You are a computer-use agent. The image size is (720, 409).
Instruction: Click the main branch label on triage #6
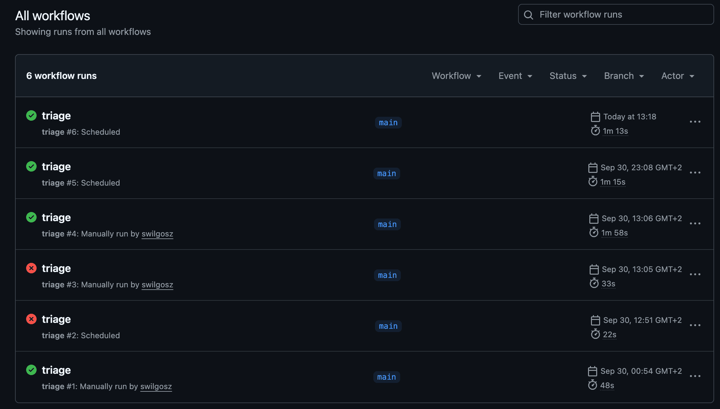pyautogui.click(x=388, y=123)
